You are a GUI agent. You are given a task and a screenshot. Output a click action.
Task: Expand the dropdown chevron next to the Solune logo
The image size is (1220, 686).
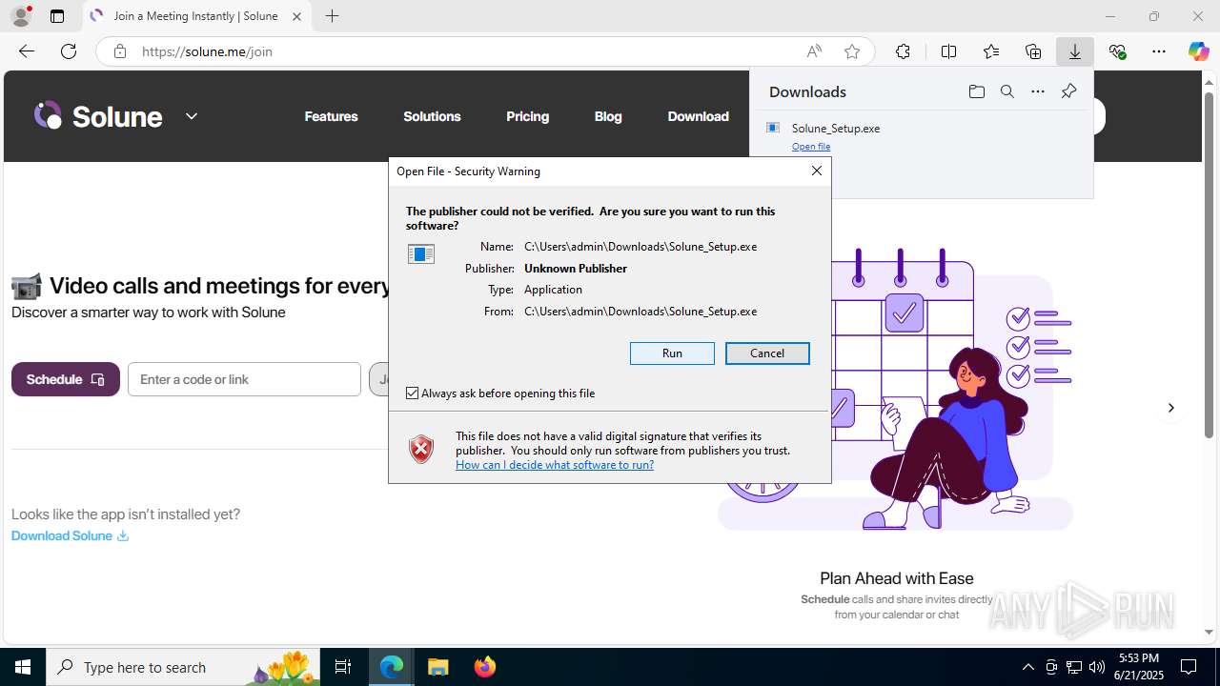[x=192, y=116]
